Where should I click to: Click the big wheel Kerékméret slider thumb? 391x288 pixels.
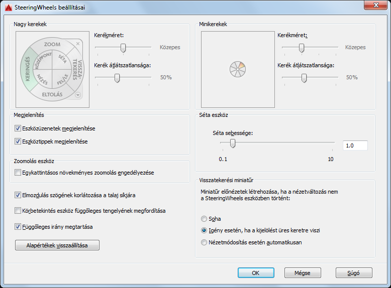pyautogui.click(x=123, y=48)
